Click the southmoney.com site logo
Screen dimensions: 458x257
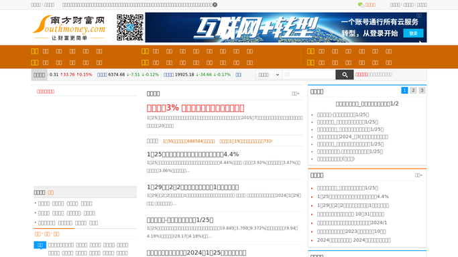69,27
